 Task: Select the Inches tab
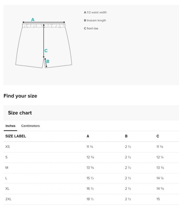tap(10, 126)
